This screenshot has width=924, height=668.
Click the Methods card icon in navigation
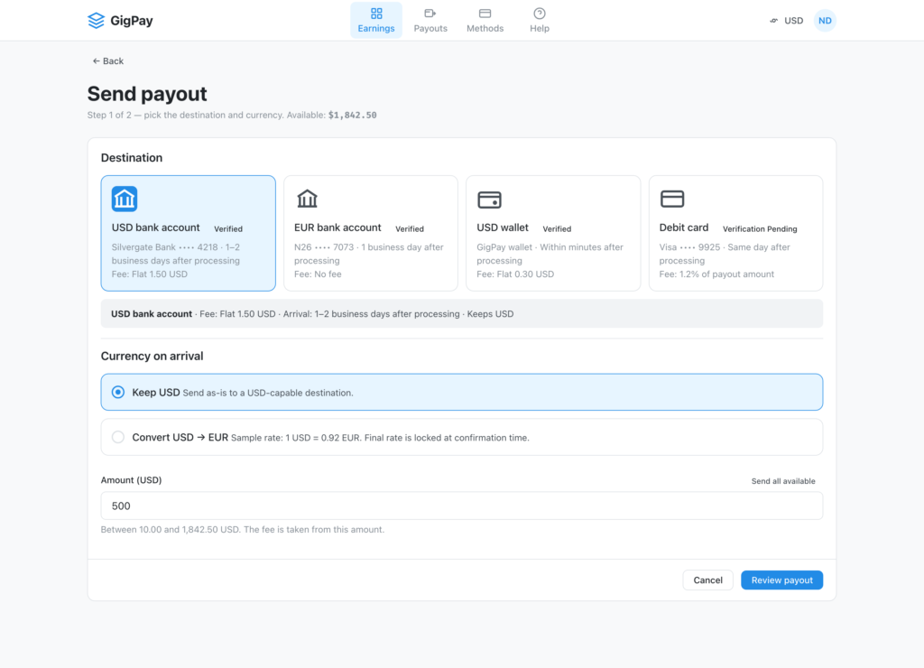pos(485,13)
